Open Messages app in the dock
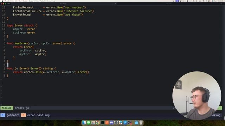 point(89,122)
